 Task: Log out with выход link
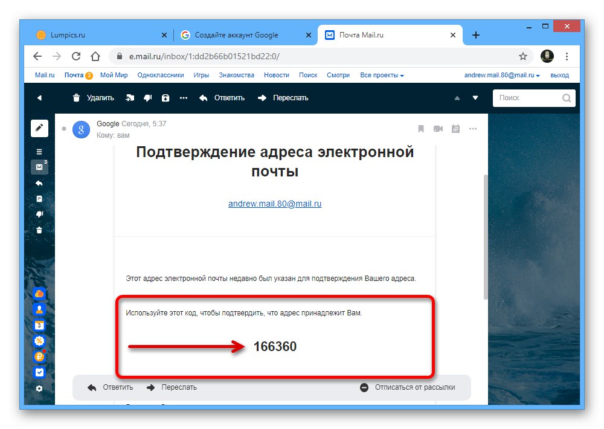560,75
